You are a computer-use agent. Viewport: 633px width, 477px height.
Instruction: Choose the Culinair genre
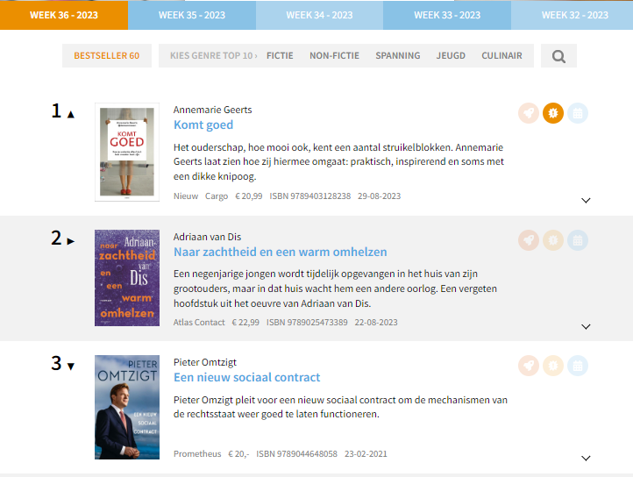(x=501, y=56)
